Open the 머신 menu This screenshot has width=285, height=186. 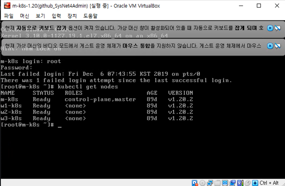25,16
